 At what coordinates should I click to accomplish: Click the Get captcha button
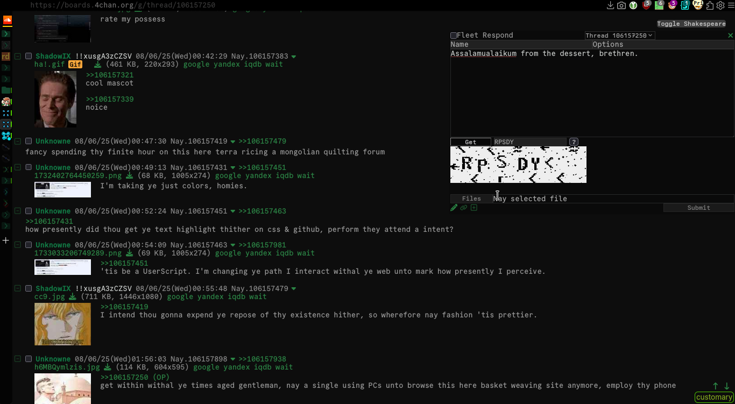[471, 142]
